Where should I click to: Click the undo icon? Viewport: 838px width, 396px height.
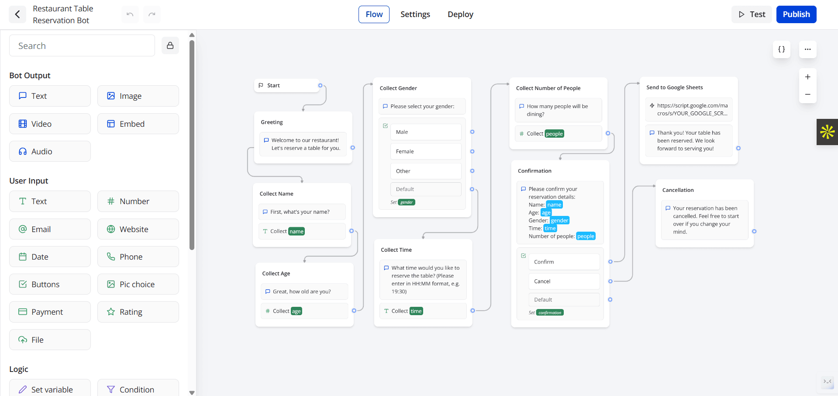(130, 14)
